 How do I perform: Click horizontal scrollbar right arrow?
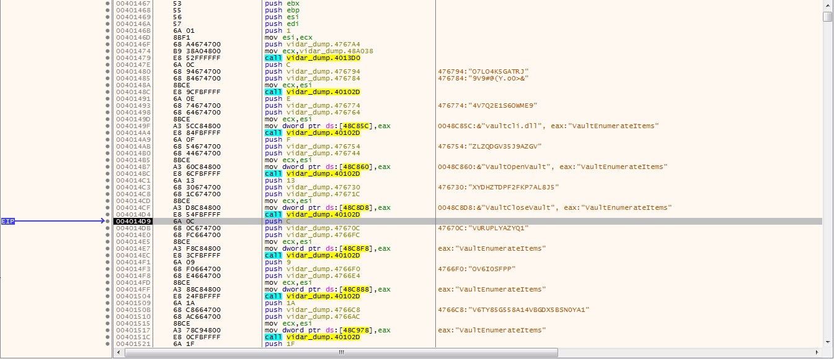(818, 352)
